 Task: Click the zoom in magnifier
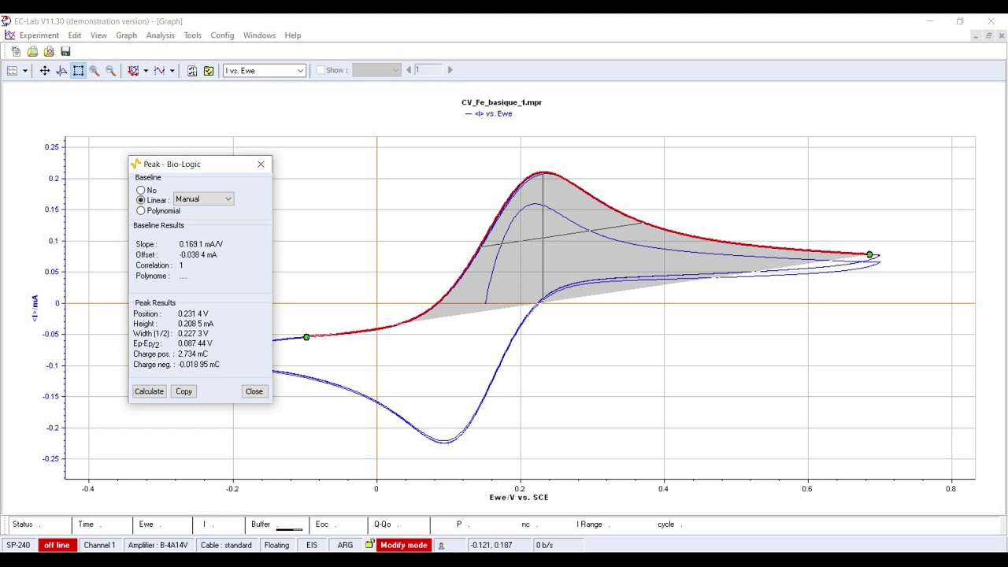tap(94, 71)
